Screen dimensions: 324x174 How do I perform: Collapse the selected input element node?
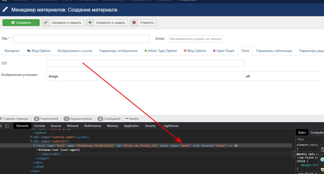coord(34,146)
